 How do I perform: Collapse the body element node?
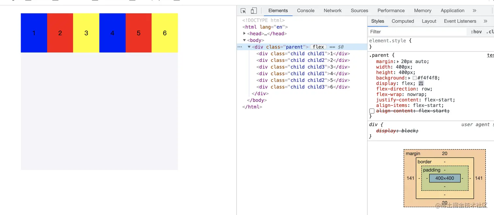(x=244, y=40)
